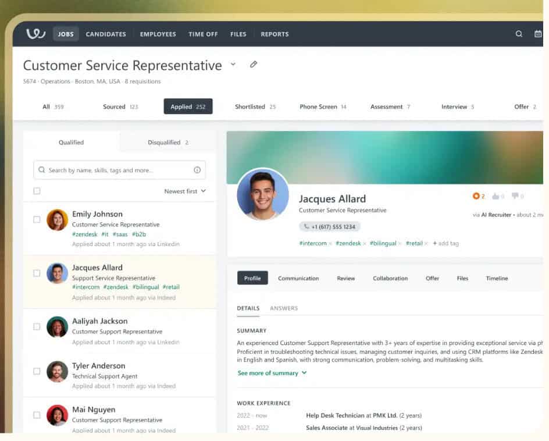Click the add tag link
Viewport: 549px width, 441px height.
[x=446, y=243]
